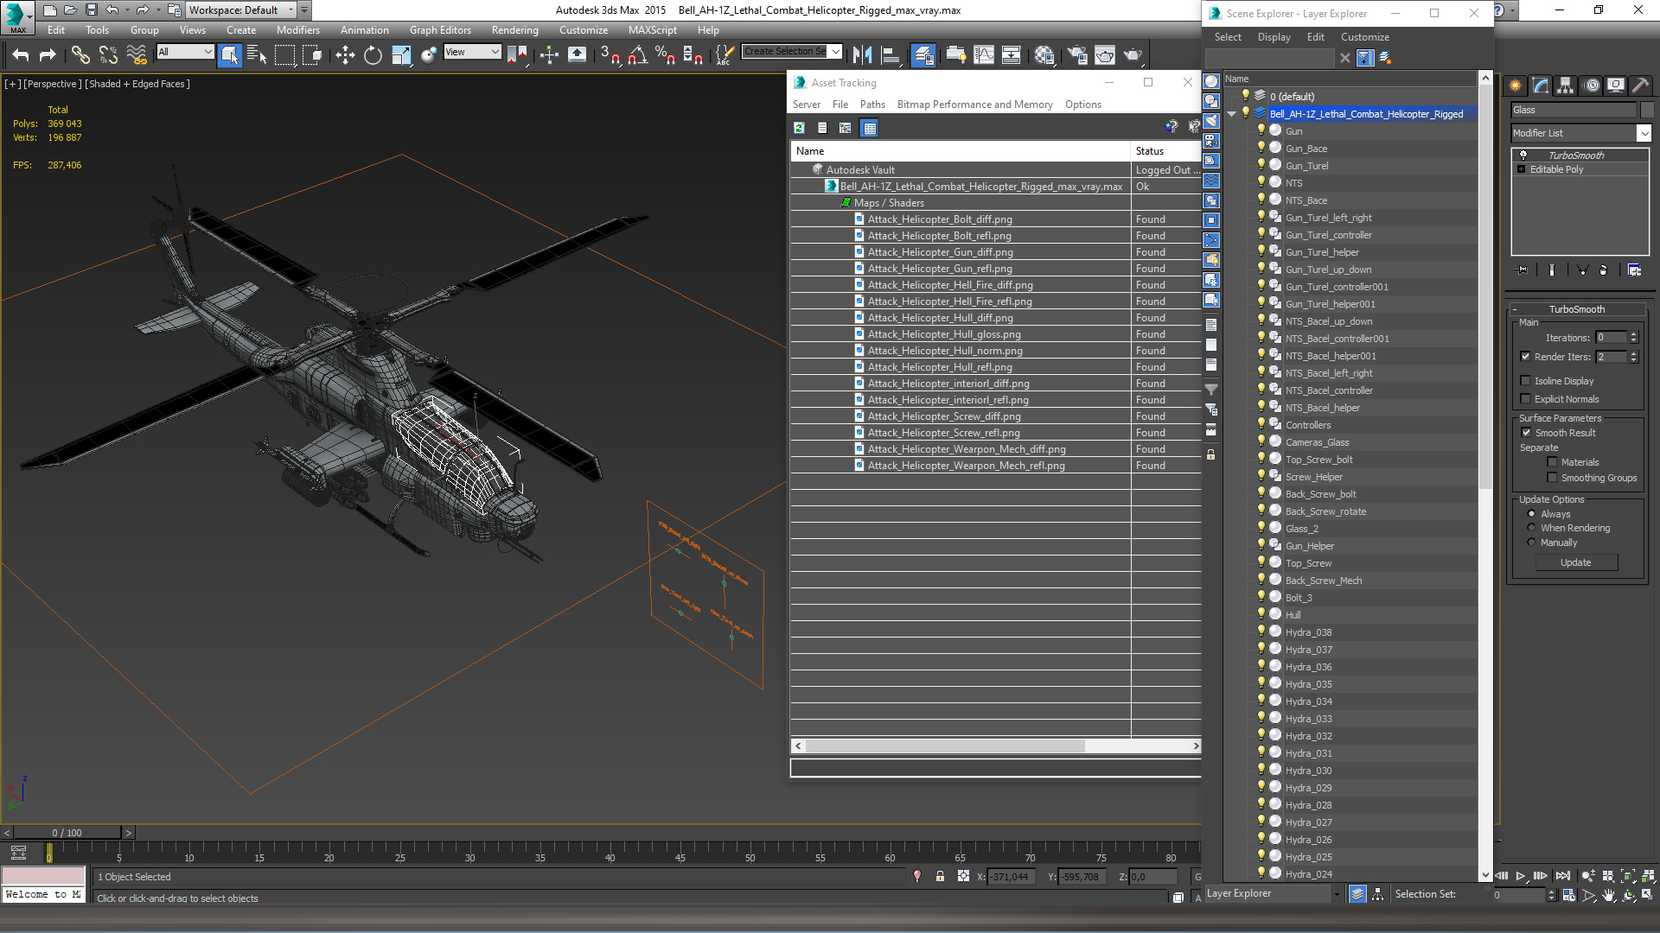This screenshot has width=1660, height=933.
Task: Toggle the Percent Snap button
Action: coord(665,55)
